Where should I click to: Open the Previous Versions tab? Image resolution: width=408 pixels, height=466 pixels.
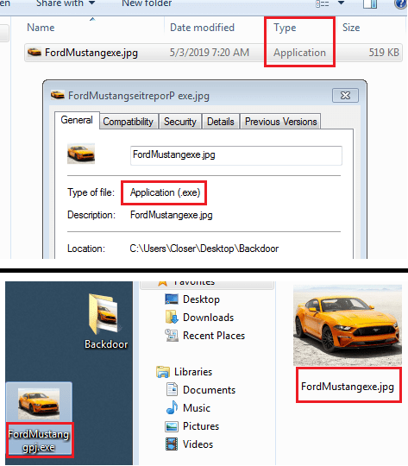pyautogui.click(x=281, y=122)
